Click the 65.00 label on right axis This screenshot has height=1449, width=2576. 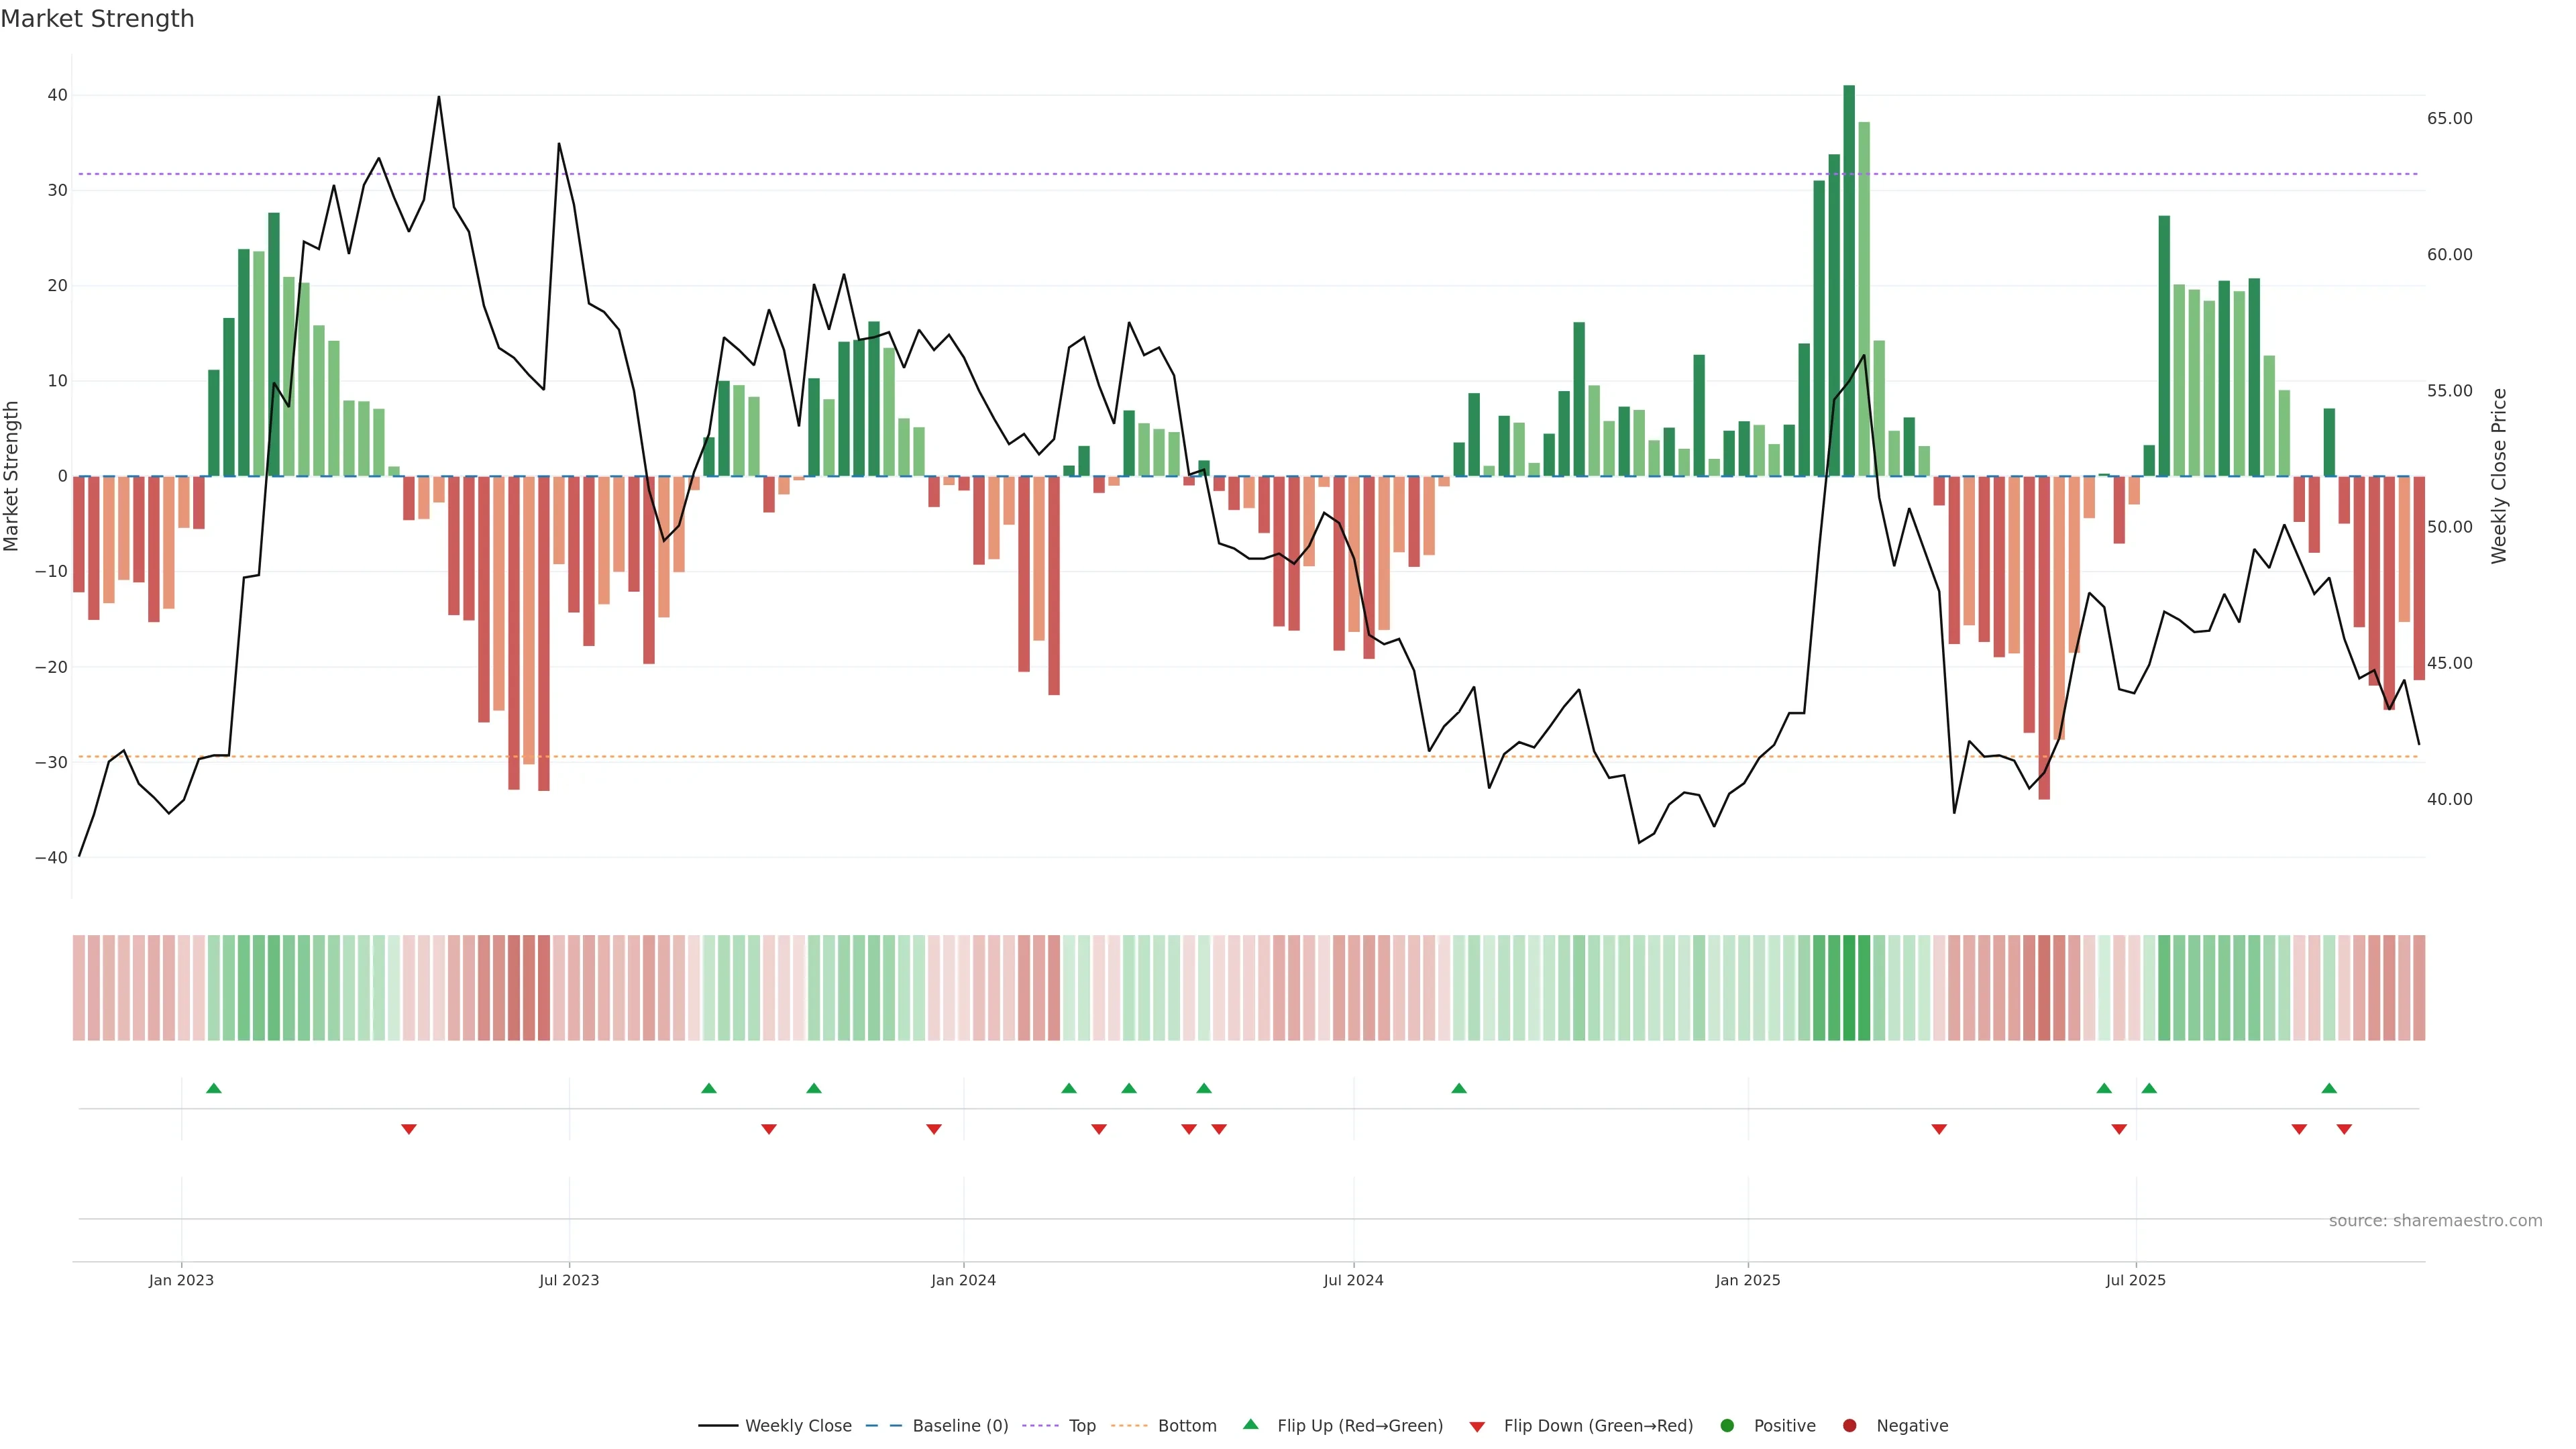pyautogui.click(x=2449, y=119)
